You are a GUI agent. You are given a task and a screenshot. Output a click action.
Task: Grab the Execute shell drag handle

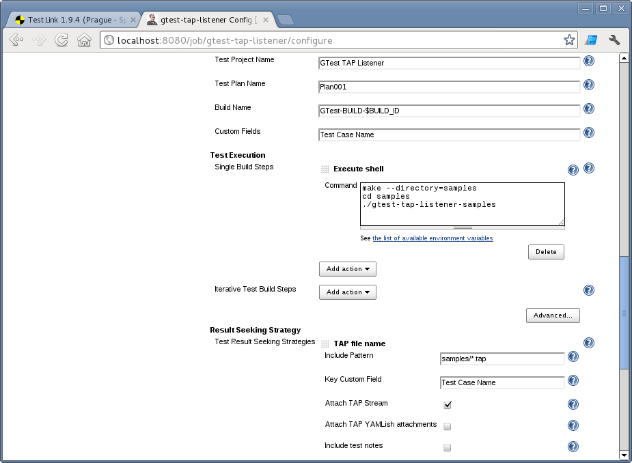(325, 169)
